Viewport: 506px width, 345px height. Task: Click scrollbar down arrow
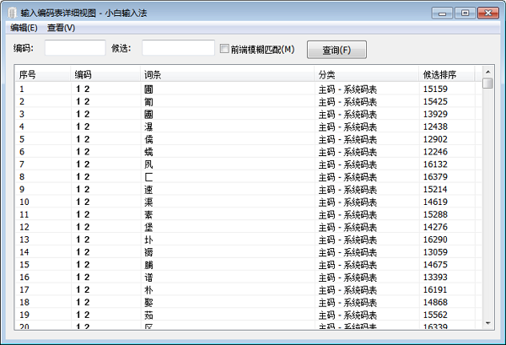[x=487, y=323]
